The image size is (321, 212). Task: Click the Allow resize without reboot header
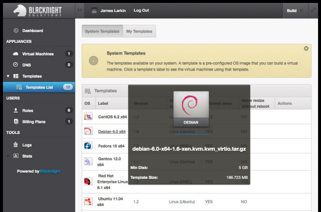click(x=255, y=104)
